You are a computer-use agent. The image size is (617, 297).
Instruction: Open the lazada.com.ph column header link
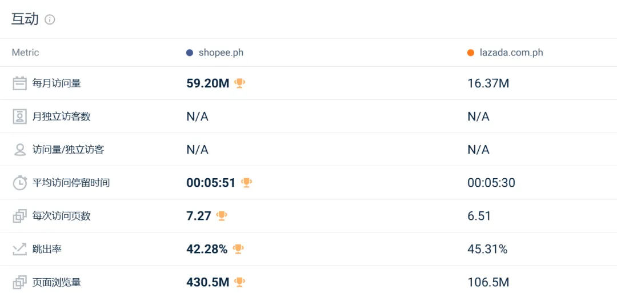coord(511,53)
